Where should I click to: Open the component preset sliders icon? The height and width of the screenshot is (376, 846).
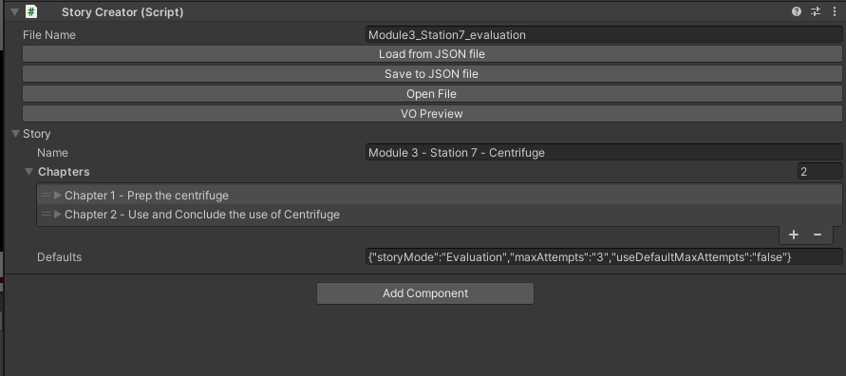816,11
